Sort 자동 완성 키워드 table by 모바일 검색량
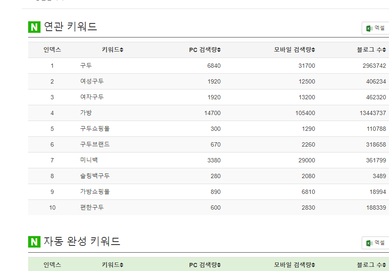Image resolution: width=389 pixels, height=271 pixels. pyautogui.click(x=294, y=265)
